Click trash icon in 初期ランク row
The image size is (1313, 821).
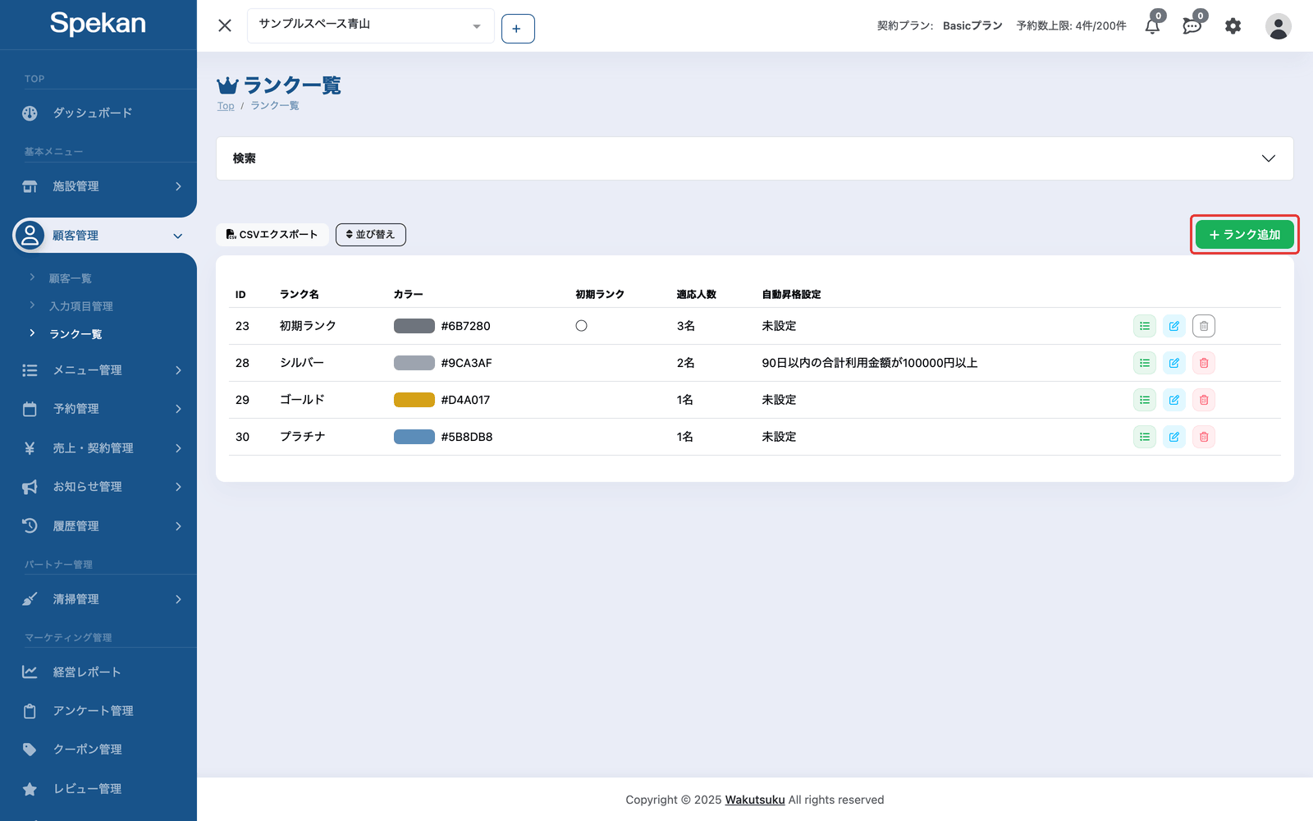tap(1204, 326)
